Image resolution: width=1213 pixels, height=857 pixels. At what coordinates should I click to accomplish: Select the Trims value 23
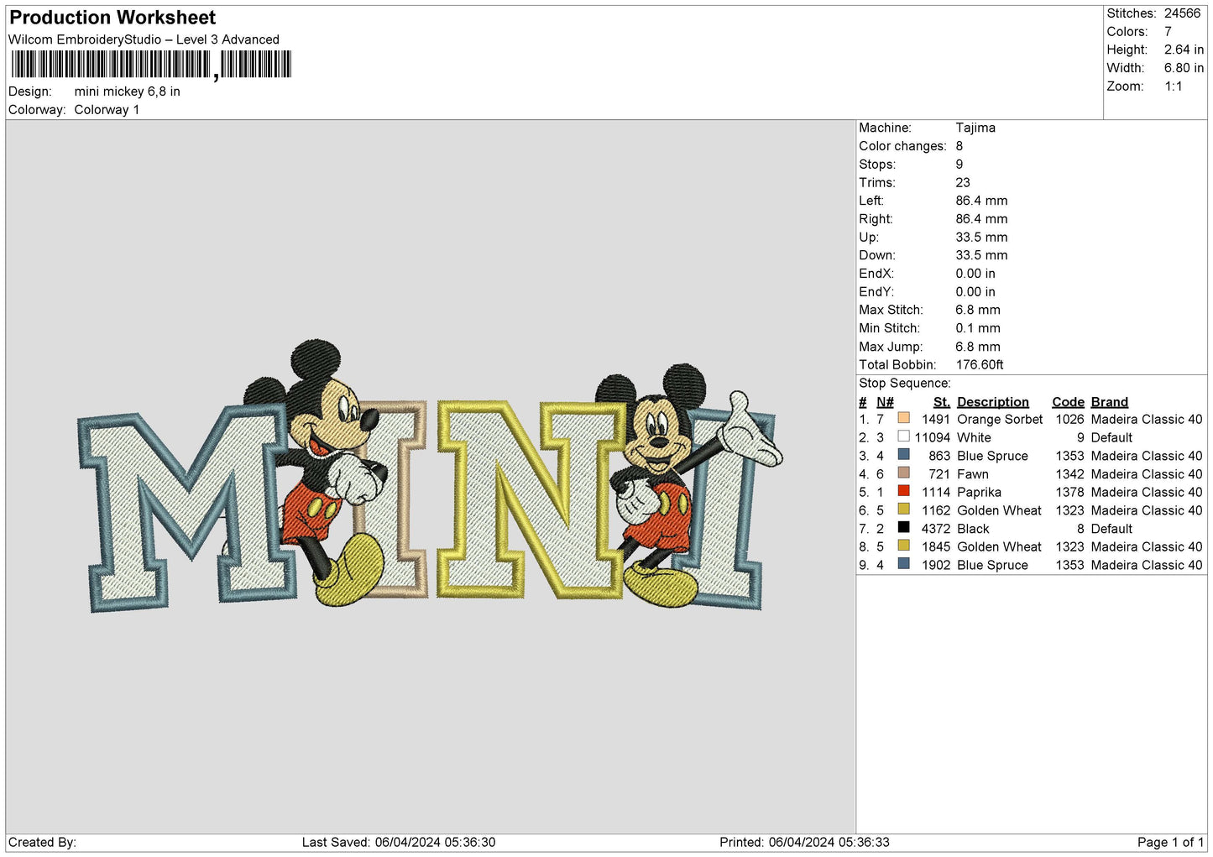click(963, 182)
